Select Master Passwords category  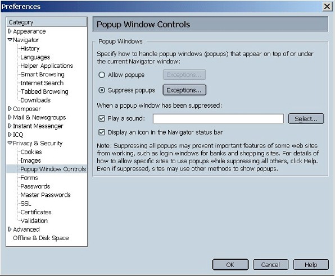click(46, 195)
